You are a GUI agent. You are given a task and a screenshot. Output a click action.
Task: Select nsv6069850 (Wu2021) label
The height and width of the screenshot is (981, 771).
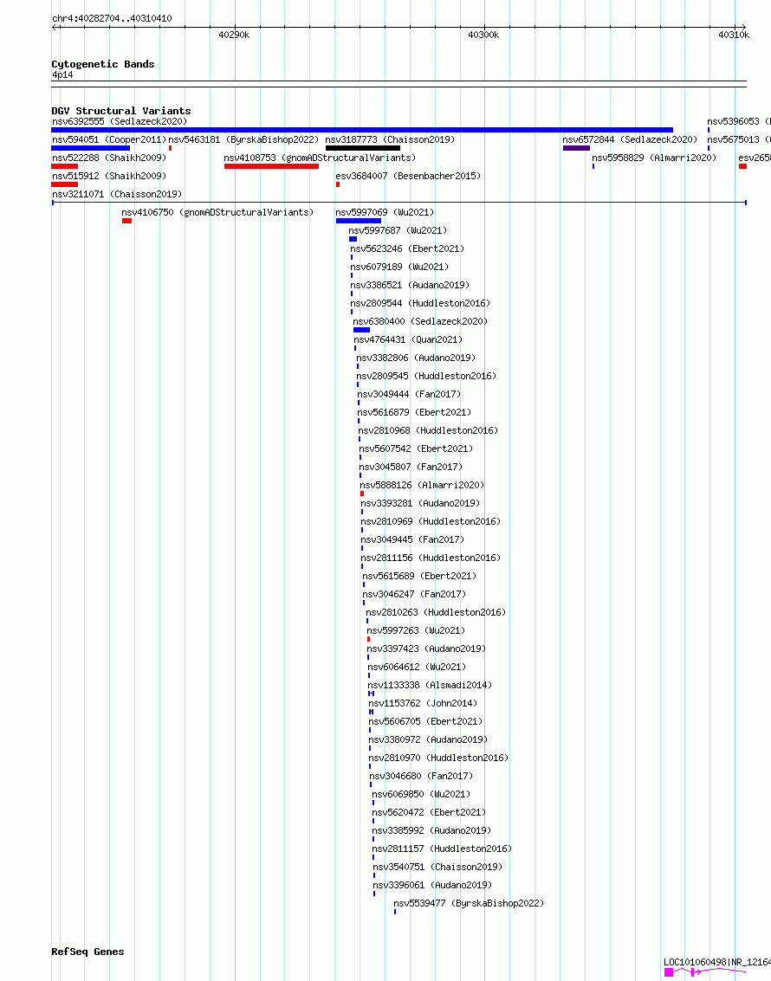point(421,793)
